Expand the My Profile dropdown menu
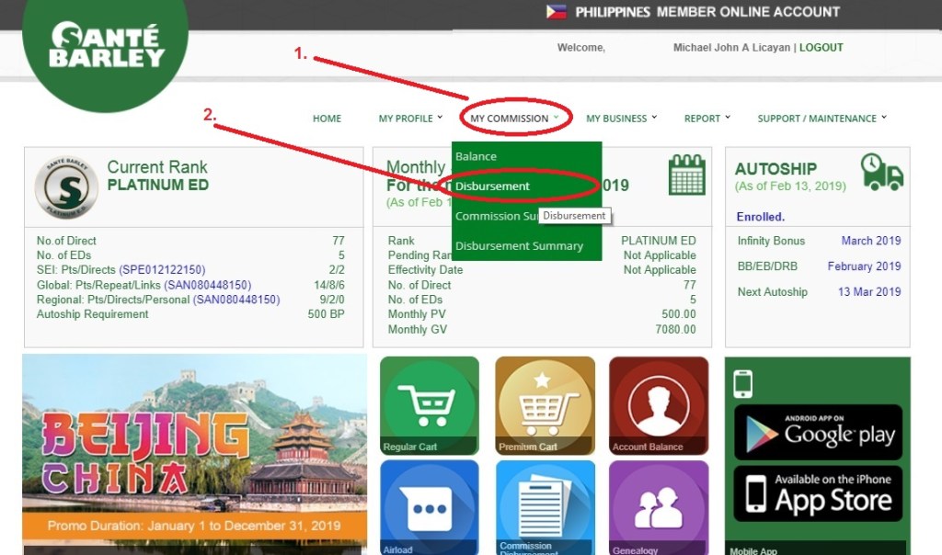942x555 pixels. coord(410,119)
